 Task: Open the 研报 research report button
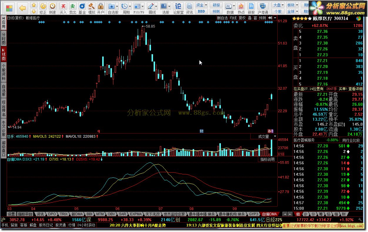coord(216,5)
